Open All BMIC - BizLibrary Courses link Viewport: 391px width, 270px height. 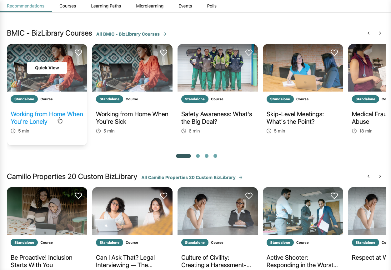[131, 34]
